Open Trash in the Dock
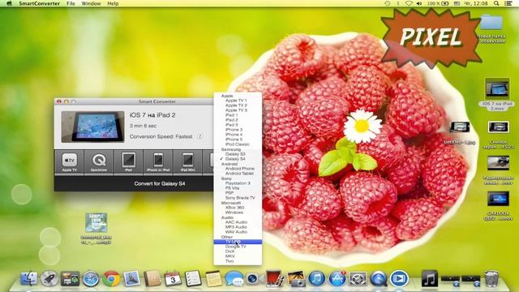 click(x=491, y=278)
